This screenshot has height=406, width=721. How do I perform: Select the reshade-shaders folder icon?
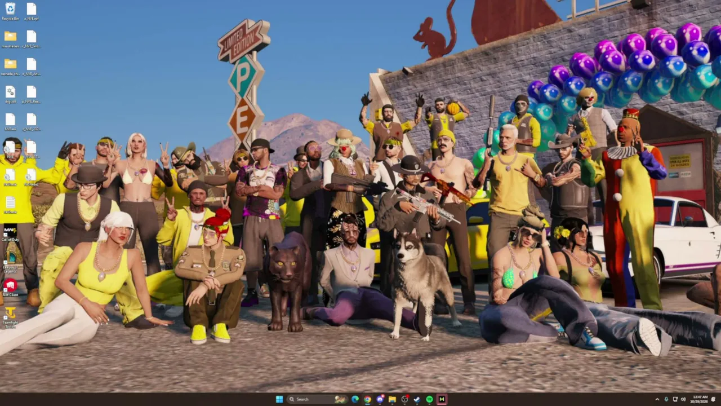(x=10, y=67)
